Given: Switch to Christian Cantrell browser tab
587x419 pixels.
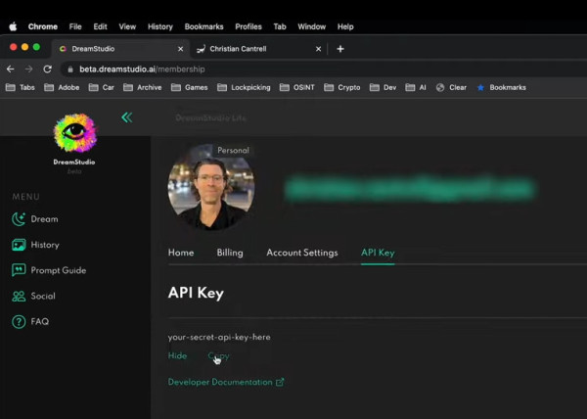Looking at the screenshot, I should click(258, 49).
